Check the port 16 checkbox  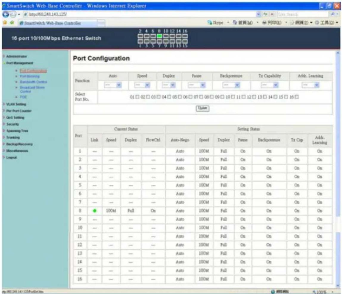tap(297, 97)
